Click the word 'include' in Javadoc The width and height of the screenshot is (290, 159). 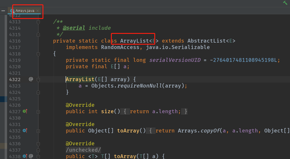click(x=100, y=28)
